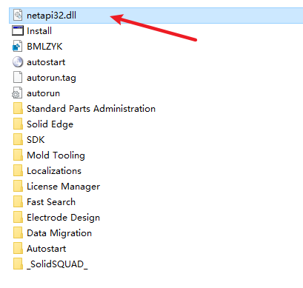Select the License Manager folder name
The image size is (303, 288).
pyautogui.click(x=64, y=187)
